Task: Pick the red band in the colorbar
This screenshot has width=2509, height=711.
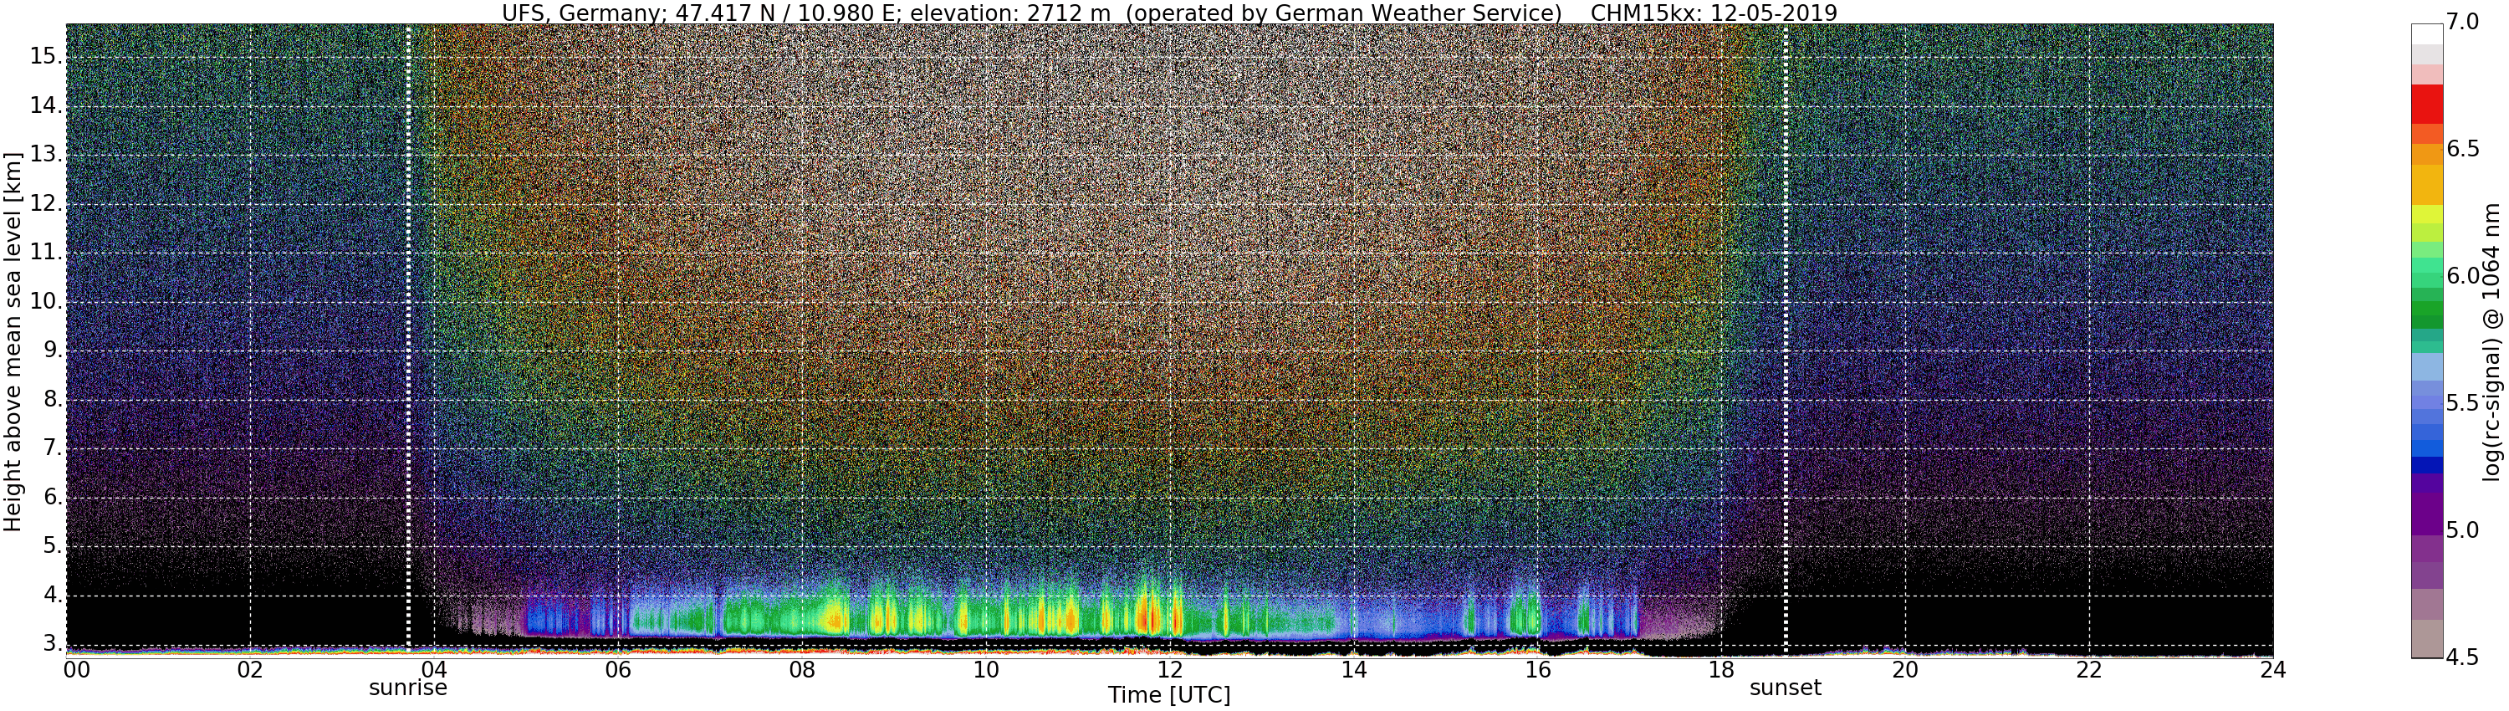Action: (x=2426, y=105)
